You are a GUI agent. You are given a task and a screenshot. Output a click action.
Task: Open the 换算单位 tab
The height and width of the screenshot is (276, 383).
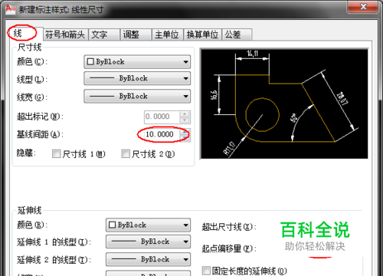coord(202,34)
